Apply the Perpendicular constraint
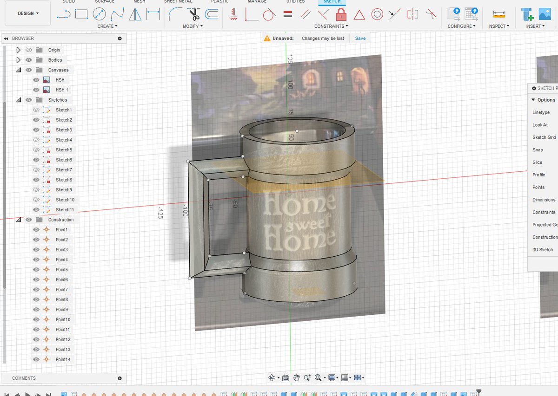 coord(323,14)
